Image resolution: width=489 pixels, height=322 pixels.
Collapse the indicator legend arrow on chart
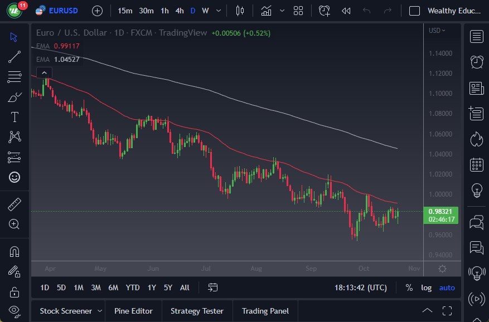click(x=44, y=72)
